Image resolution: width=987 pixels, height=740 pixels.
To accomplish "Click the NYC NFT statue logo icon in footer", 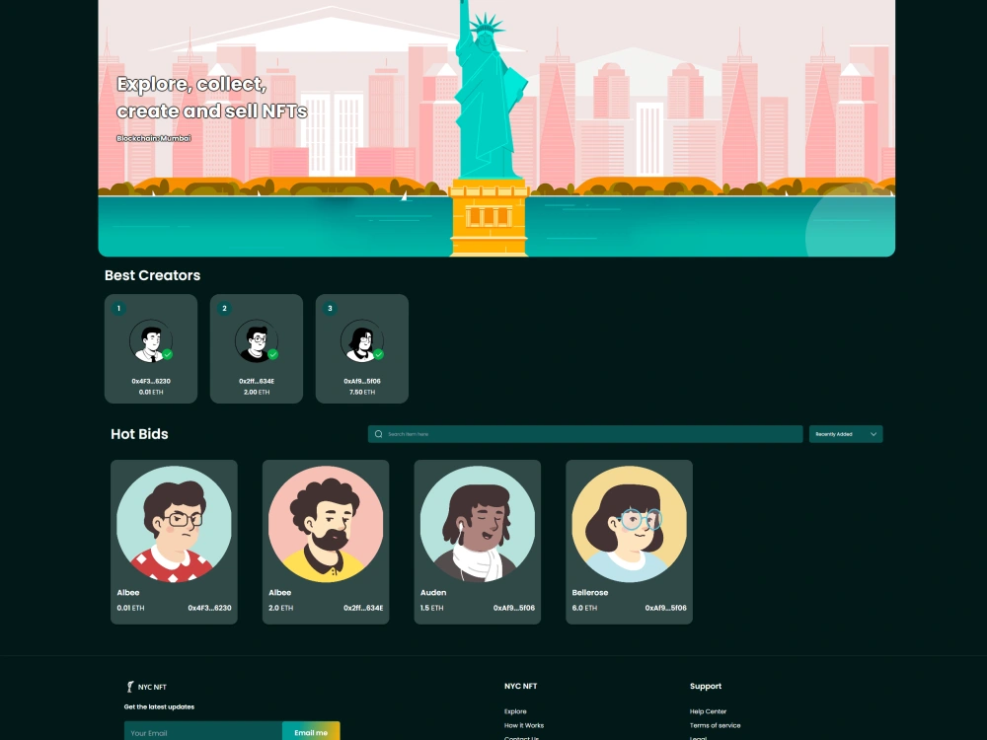I will 130,687.
